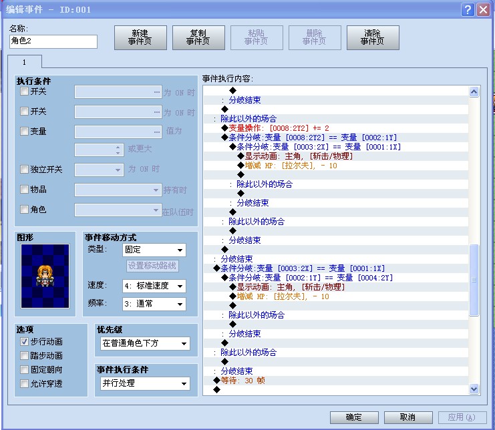Enable the first 开关 condition checkbox
This screenshot has height=430, width=495.
pos(24,91)
